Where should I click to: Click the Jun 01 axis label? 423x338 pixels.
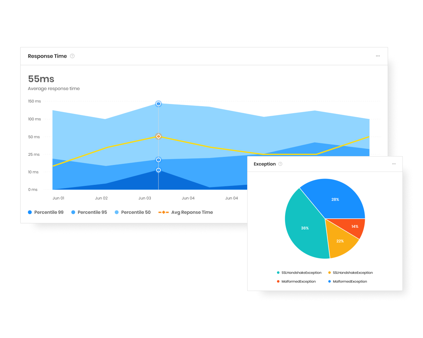(x=58, y=198)
